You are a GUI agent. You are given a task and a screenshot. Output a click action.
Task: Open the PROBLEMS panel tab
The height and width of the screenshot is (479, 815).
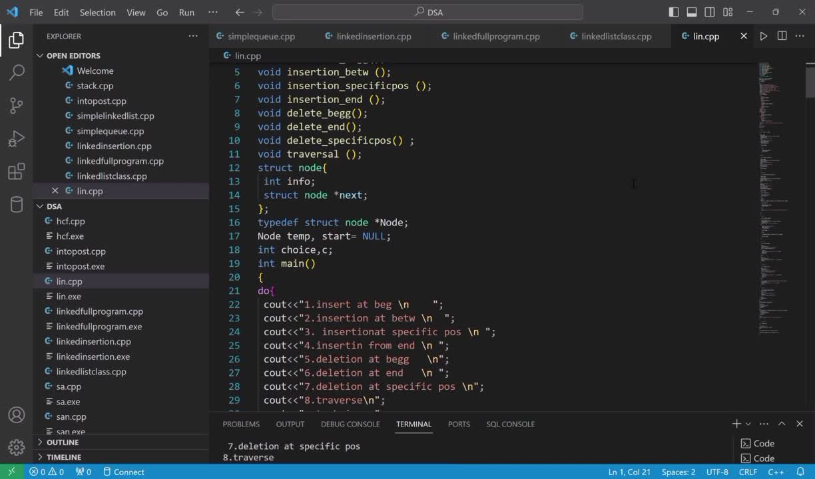click(x=241, y=424)
